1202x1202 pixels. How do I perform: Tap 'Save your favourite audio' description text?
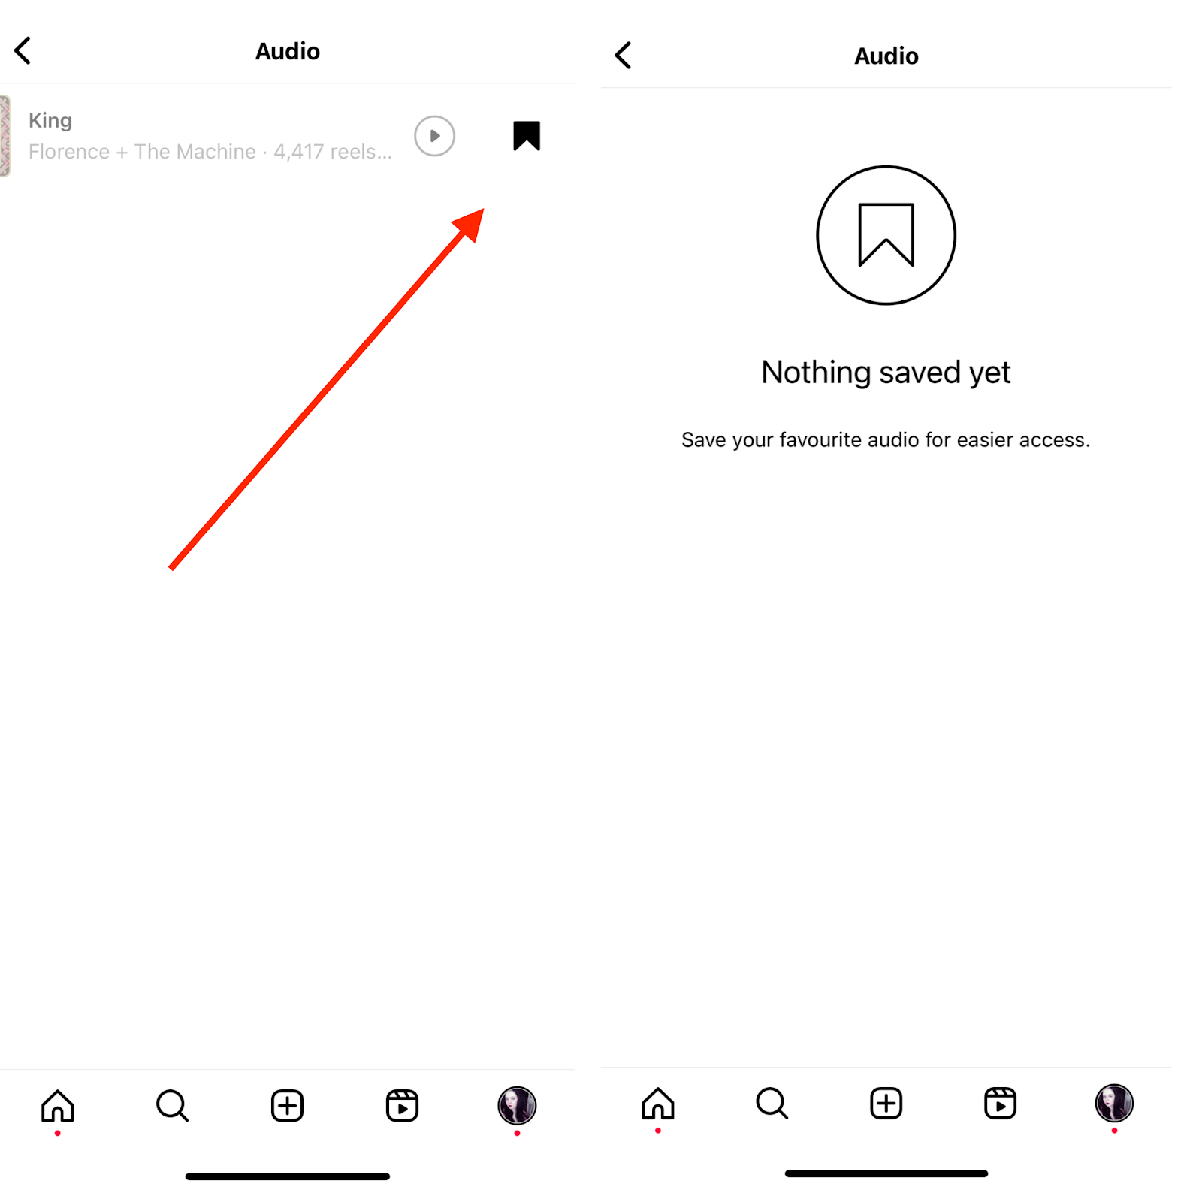(x=886, y=439)
